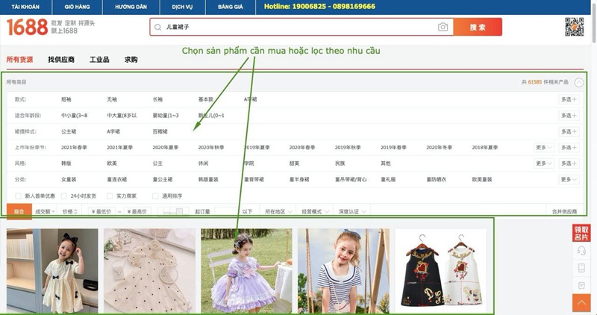Expand 更多 in the 风格 row
The height and width of the screenshot is (315, 597).
pos(544,163)
